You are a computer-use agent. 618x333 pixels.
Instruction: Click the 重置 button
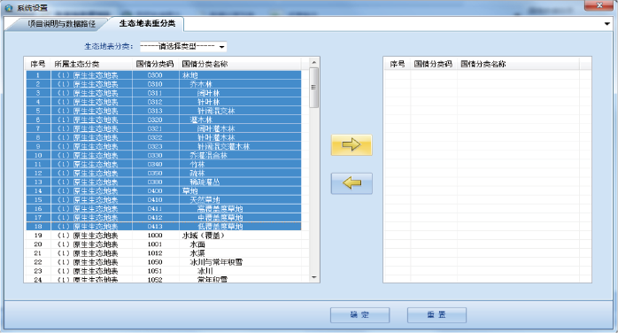(x=436, y=315)
